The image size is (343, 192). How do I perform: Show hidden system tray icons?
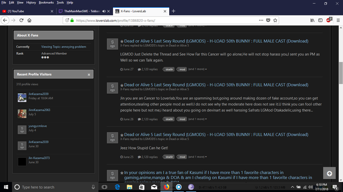click(x=293, y=187)
